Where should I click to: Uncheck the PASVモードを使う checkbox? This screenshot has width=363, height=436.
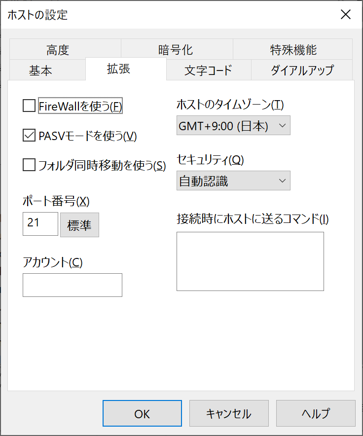pos(29,136)
